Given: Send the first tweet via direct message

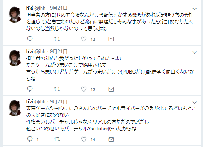Looking at the screenshot, I should point(111,39).
